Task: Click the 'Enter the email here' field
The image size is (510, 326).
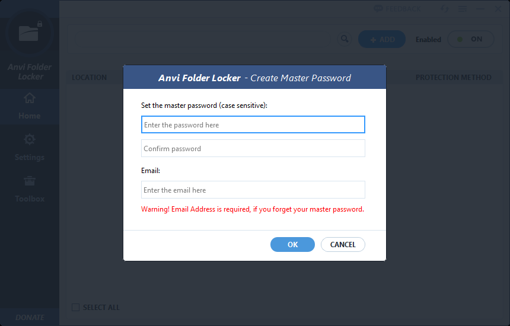Action: click(253, 190)
